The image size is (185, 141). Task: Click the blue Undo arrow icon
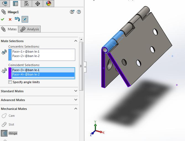(17, 19)
